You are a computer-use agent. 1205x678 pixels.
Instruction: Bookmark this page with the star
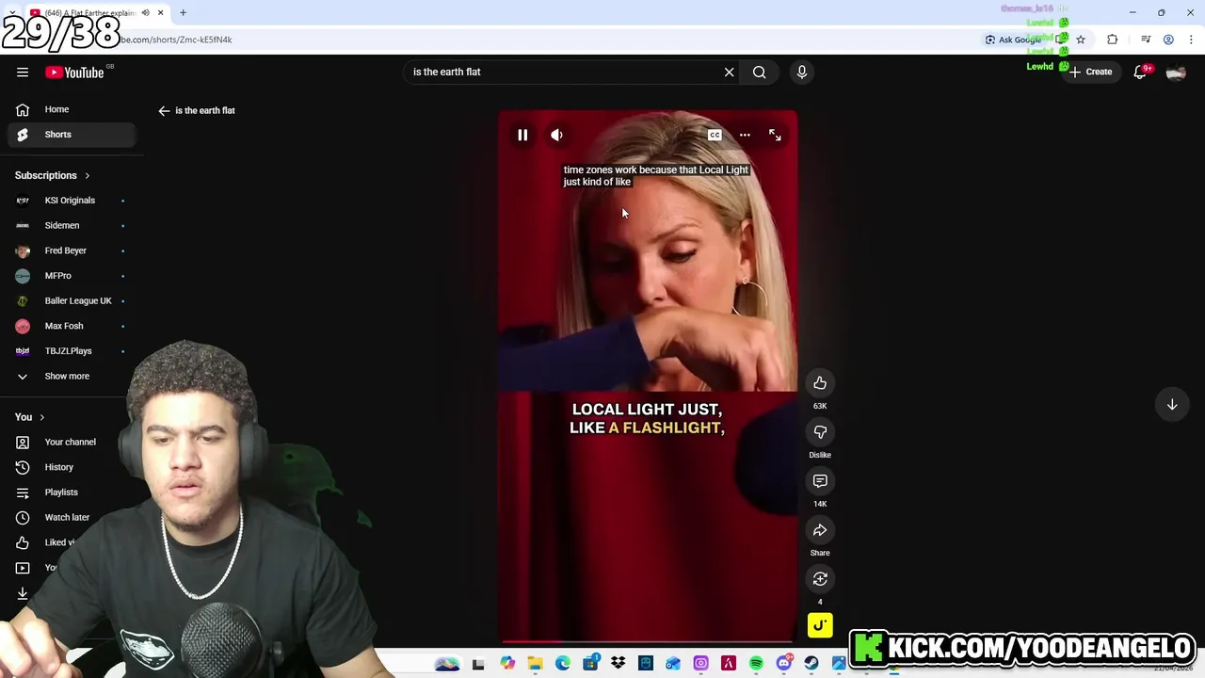[x=1081, y=40]
